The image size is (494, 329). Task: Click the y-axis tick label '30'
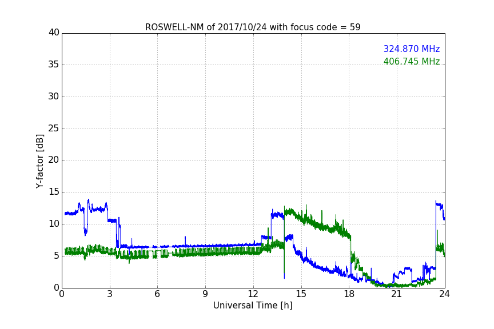pyautogui.click(x=54, y=97)
